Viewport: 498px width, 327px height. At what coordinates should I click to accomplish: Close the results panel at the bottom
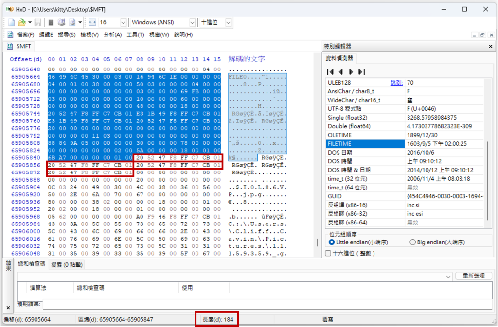8,308
